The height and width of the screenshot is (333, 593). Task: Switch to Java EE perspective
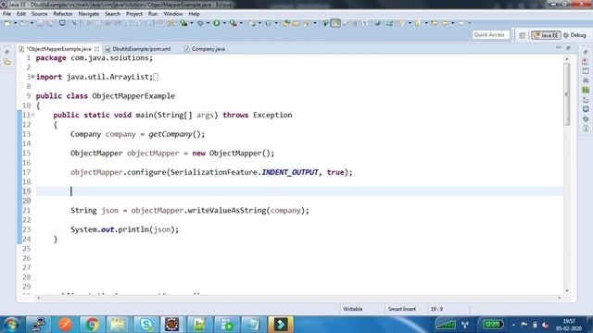pyautogui.click(x=546, y=35)
